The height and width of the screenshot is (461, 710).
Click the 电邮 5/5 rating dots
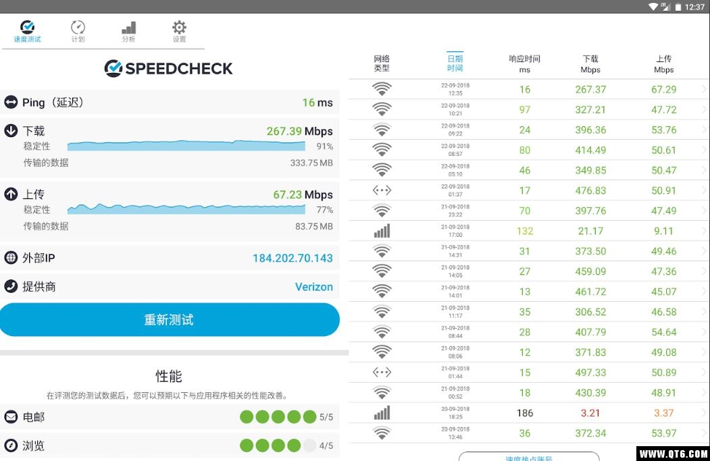(278, 416)
